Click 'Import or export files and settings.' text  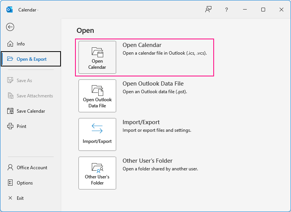pos(157,130)
